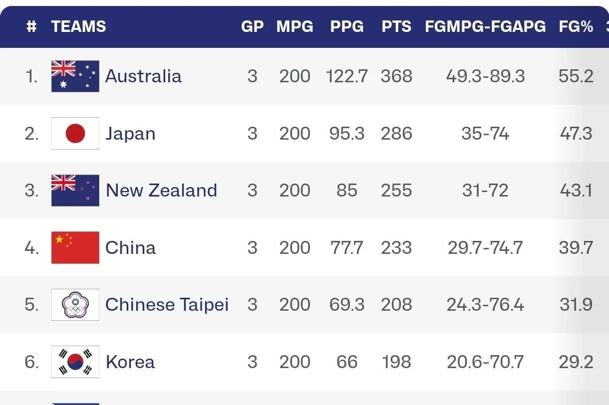Open the Chinese Taipei team link

click(x=167, y=305)
